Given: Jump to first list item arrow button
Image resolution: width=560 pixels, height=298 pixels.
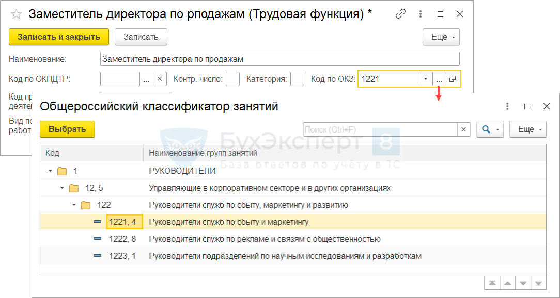Looking at the screenshot, I should [x=492, y=284].
